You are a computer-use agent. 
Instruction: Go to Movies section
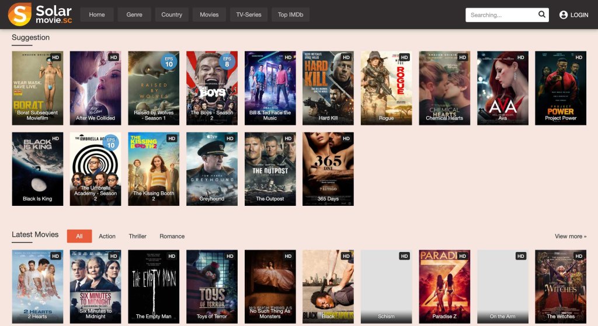click(209, 15)
